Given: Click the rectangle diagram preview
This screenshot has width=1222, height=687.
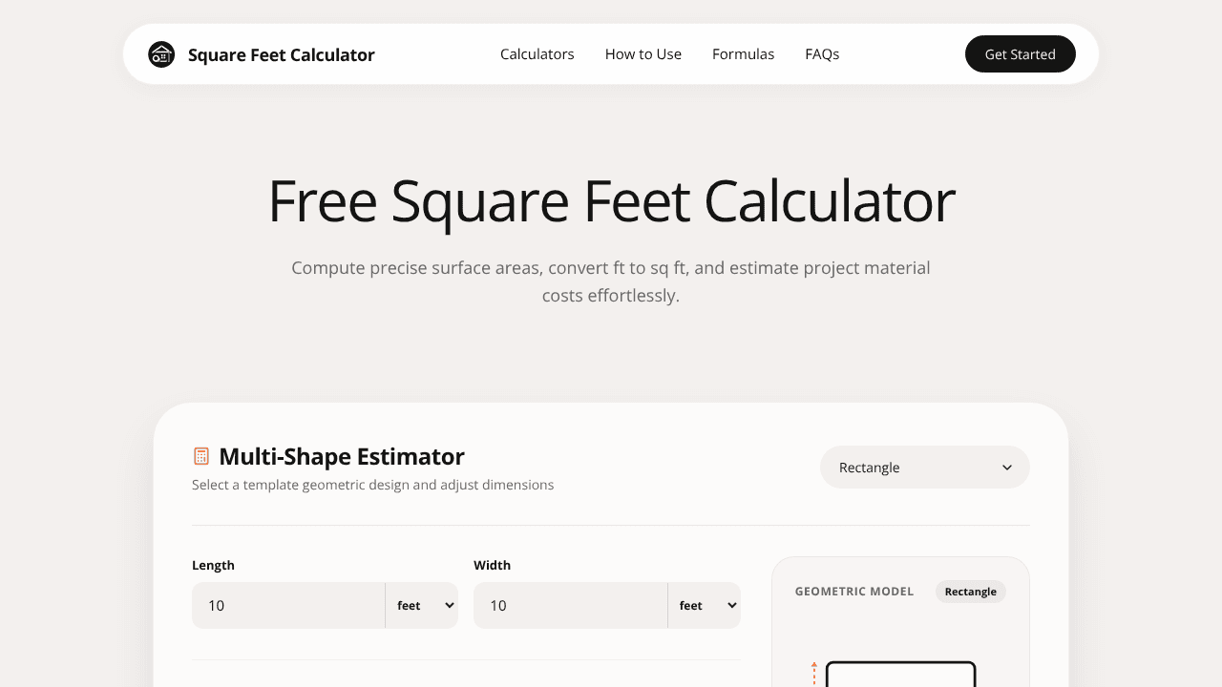Looking at the screenshot, I should (x=900, y=674).
